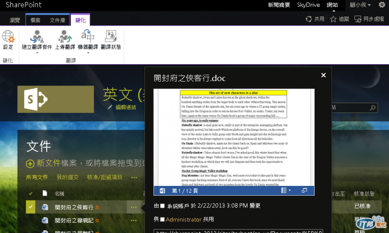This screenshot has height=233, width=389.
Task: Select the 核准/拒絕項目 view
Action: [x=105, y=177]
